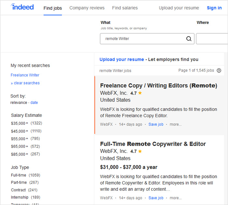Save the Full-Time Remote Copywriter job
The height and width of the screenshot is (205, 228).
click(x=156, y=198)
